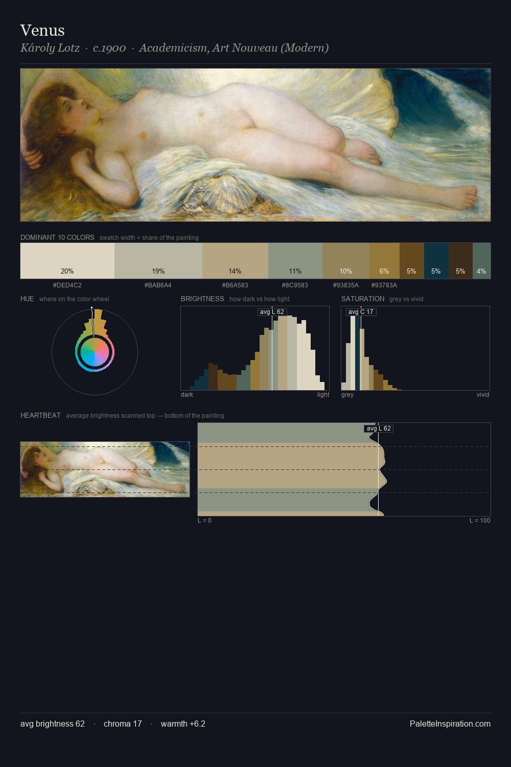Image resolution: width=511 pixels, height=767 pixels.
Task: Click the small heartbeat painting thumbnail
Action: (x=105, y=469)
